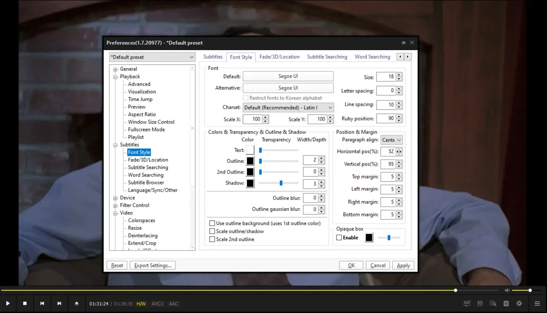547x313 pixels.
Task: Mute the audio speaker icon
Action: click(507, 290)
